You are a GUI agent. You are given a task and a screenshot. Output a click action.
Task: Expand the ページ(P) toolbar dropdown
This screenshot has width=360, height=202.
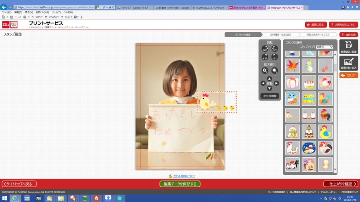click(37, 17)
